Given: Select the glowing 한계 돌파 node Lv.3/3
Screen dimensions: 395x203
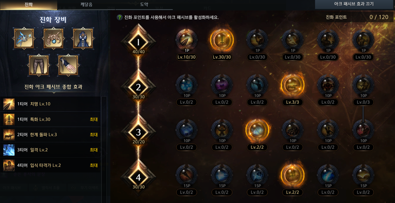Looking at the screenshot, I should pos(292,85).
